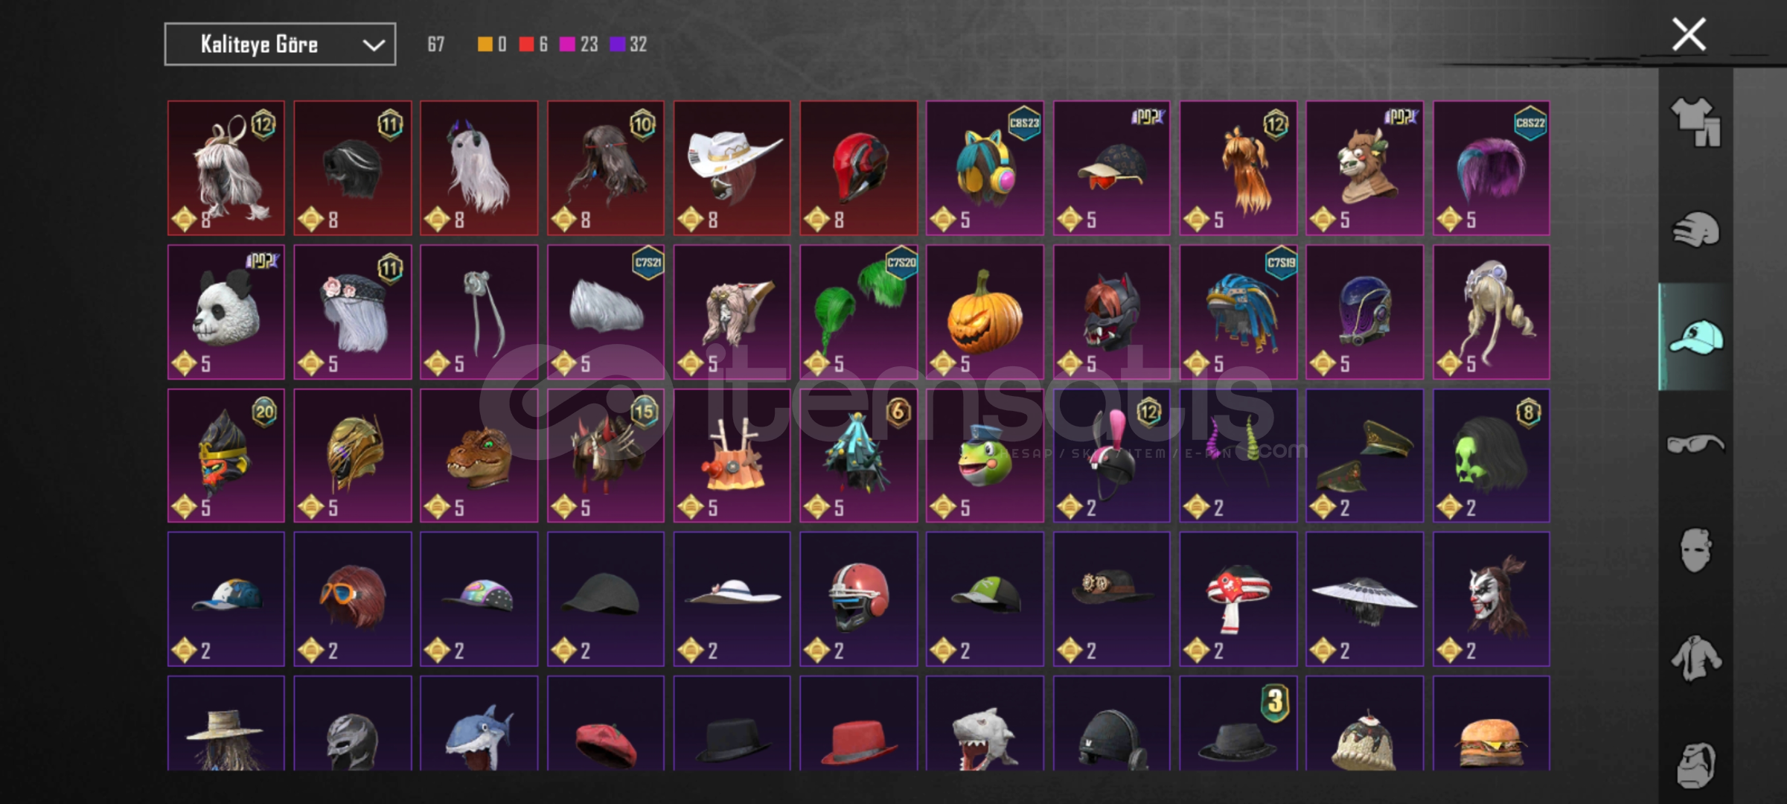This screenshot has width=1787, height=804.
Task: Click the dropdown chevron arrow
Action: pos(374,45)
